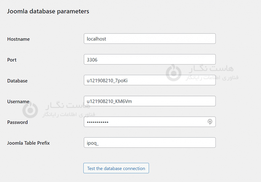Click the Hostname label
261x182 pixels.
19,39
